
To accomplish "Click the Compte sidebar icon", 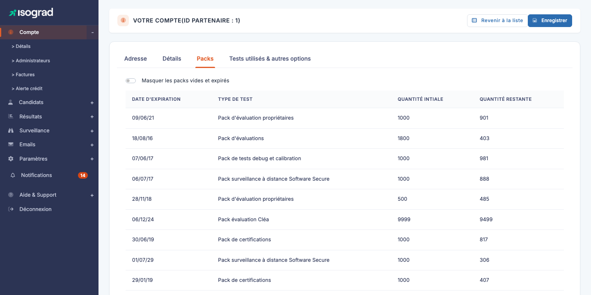I will 11,32.
